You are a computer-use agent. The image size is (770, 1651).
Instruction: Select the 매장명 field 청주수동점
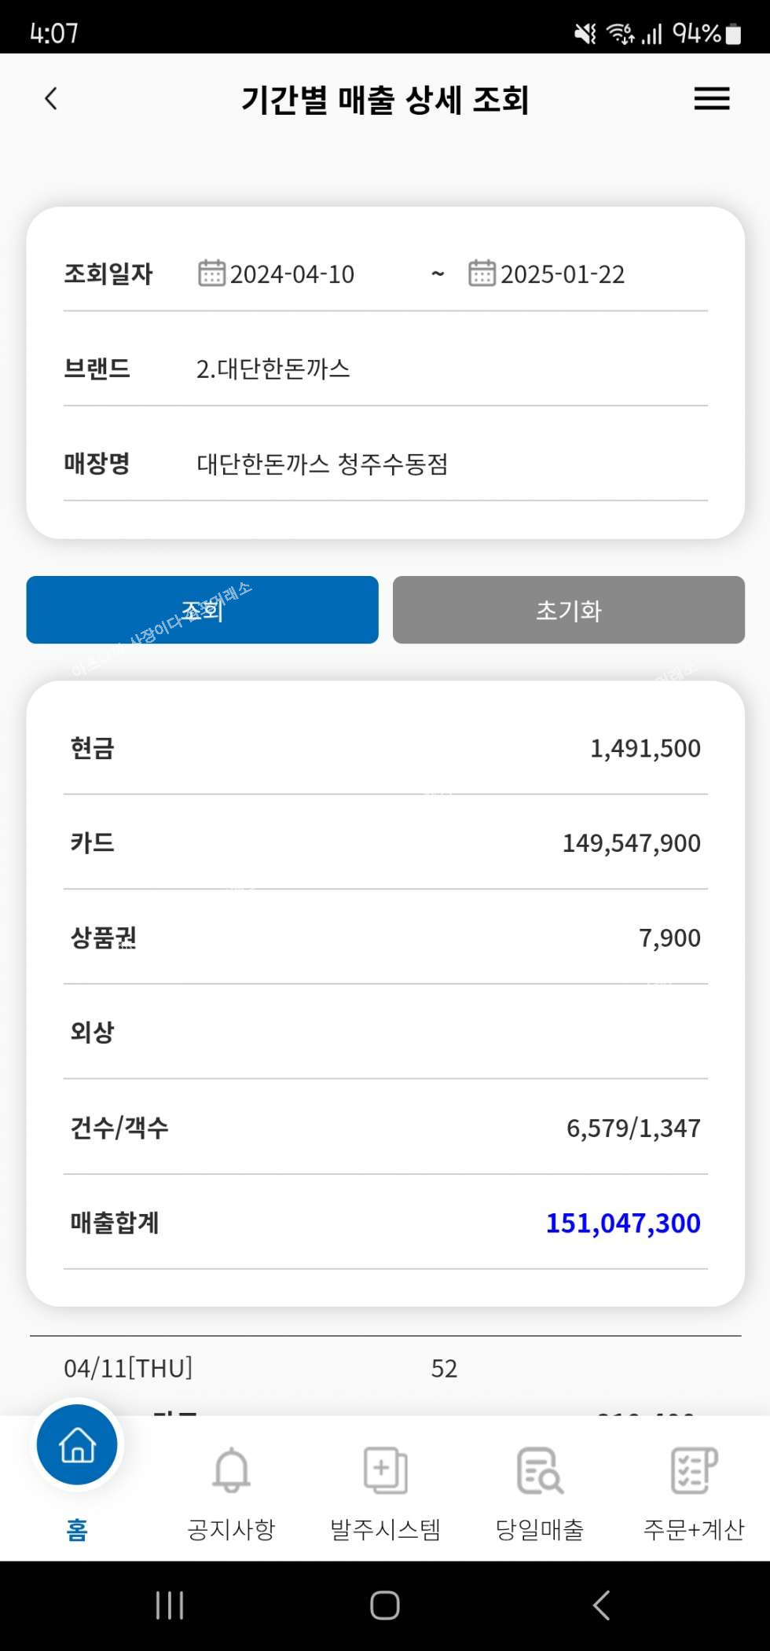click(x=322, y=464)
